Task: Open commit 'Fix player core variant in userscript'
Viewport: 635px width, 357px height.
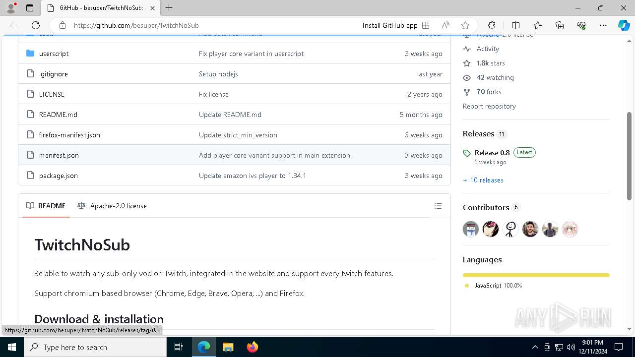Action: pos(251,54)
